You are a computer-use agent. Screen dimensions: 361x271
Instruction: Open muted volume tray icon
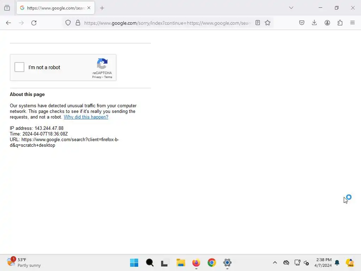click(x=306, y=263)
